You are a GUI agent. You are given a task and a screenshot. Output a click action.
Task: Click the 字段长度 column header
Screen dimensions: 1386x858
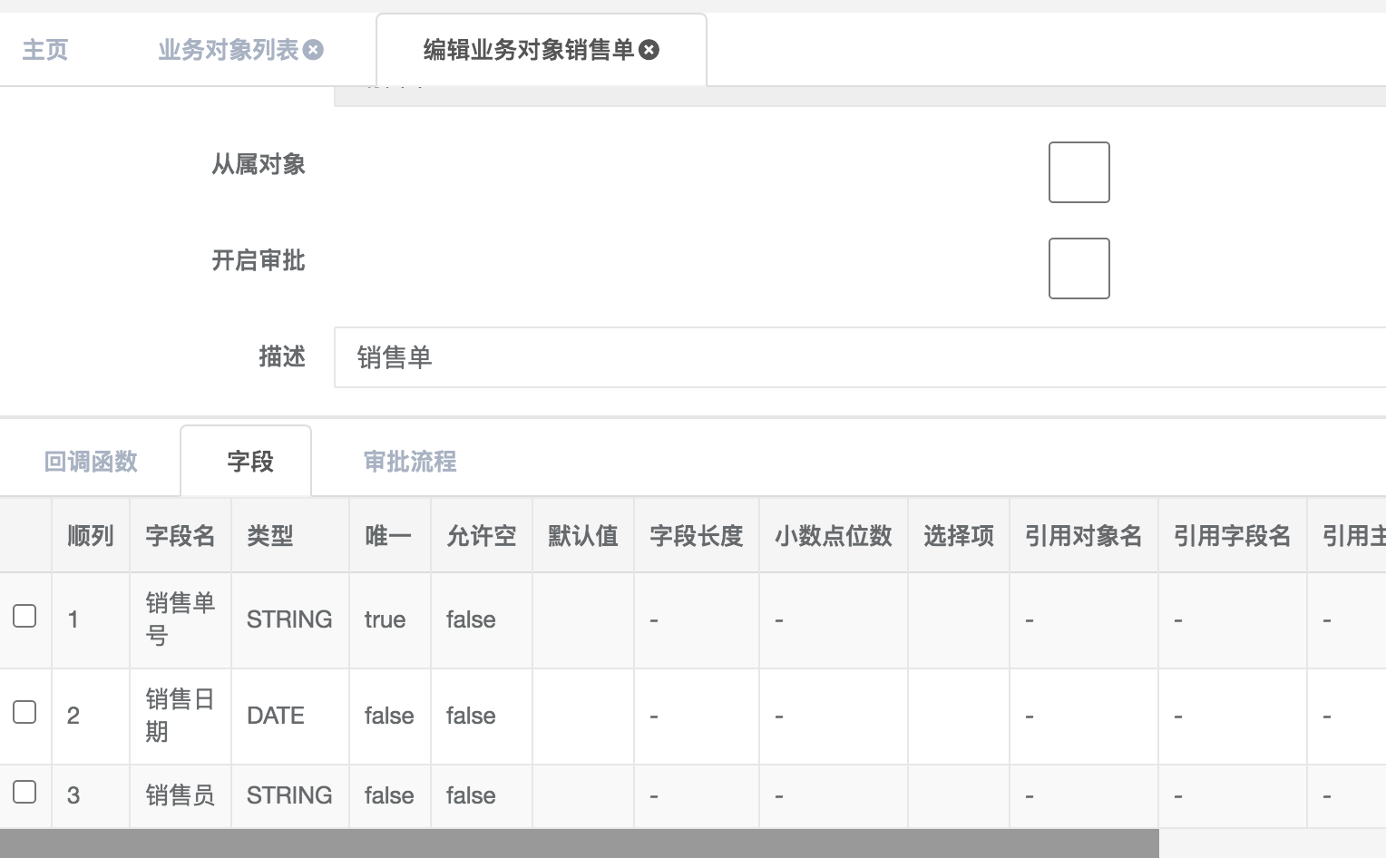click(697, 536)
